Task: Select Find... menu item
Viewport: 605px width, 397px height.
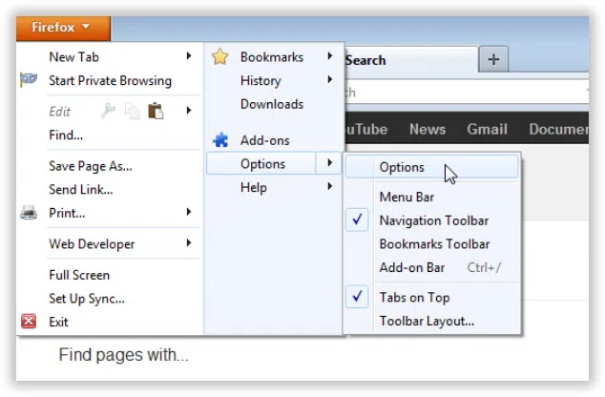Action: (x=66, y=135)
